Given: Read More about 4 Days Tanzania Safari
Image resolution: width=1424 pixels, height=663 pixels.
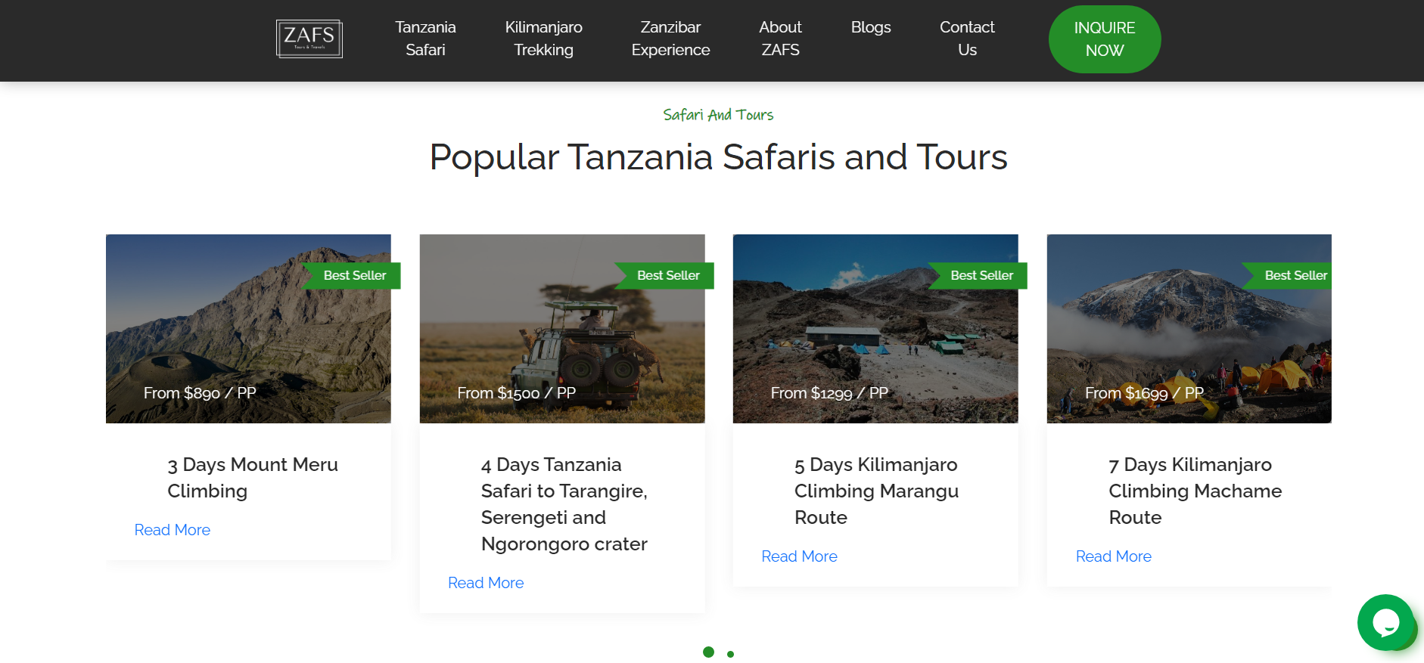Looking at the screenshot, I should (x=486, y=583).
